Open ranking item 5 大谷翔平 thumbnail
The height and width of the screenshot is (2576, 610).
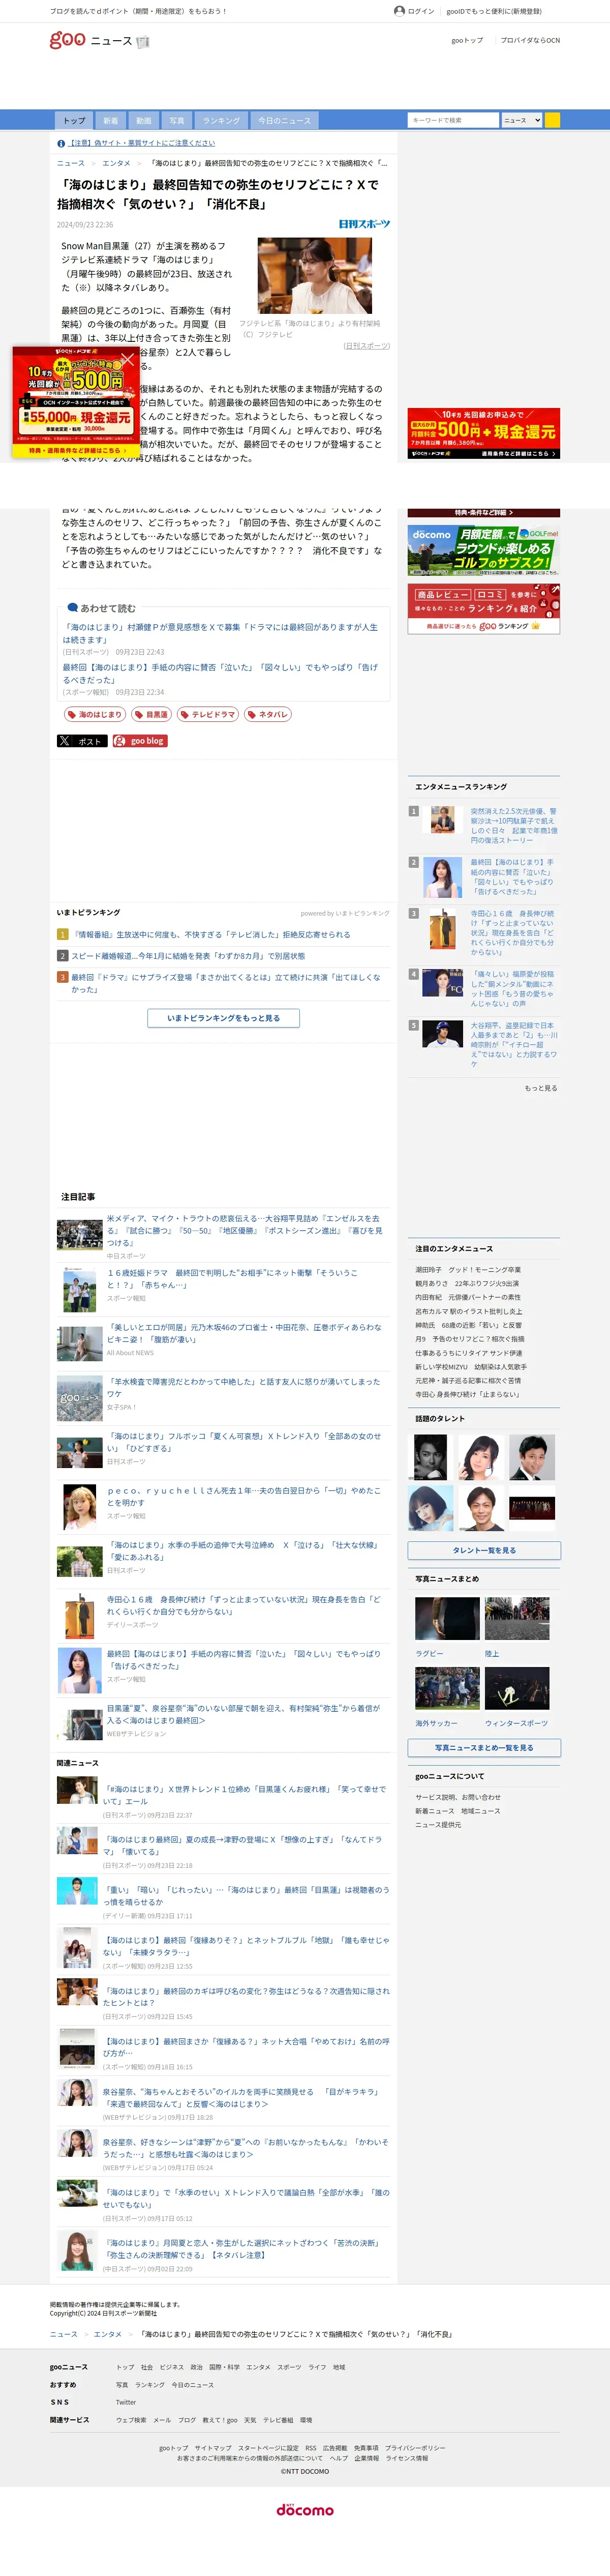[442, 1033]
